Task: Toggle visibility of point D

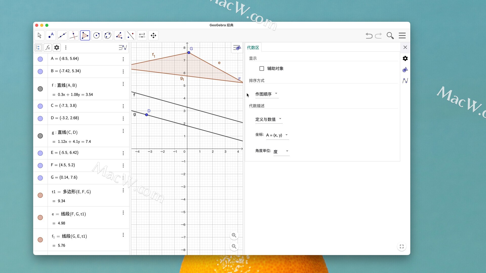Action: [x=40, y=119]
